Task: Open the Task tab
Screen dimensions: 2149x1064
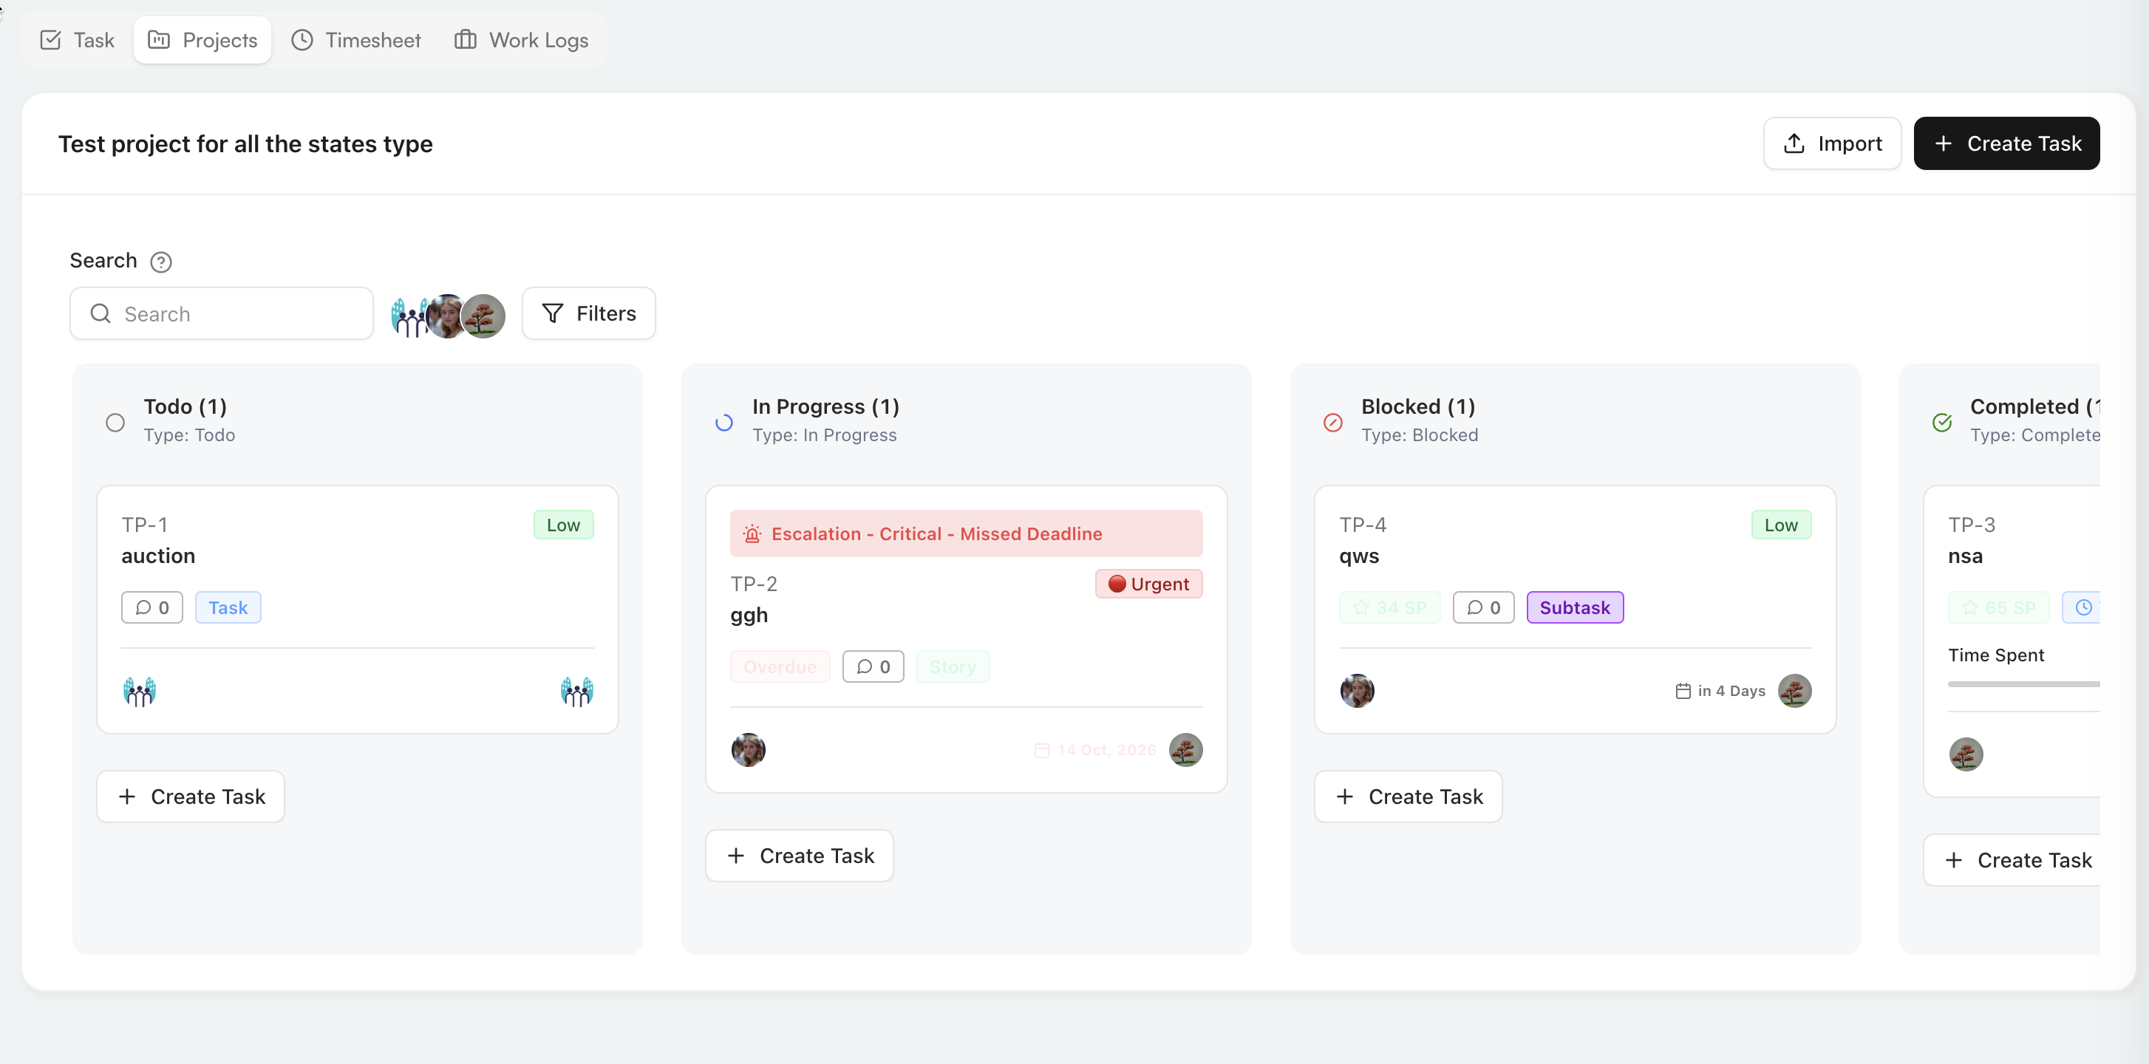Action: [x=77, y=40]
